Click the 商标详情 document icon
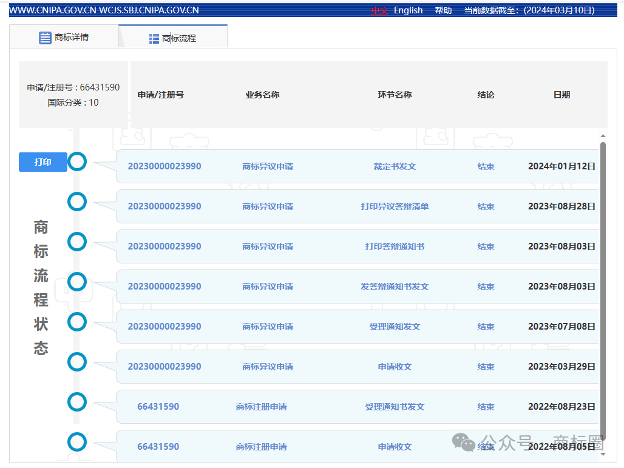This screenshot has height=468, width=624. (x=45, y=38)
